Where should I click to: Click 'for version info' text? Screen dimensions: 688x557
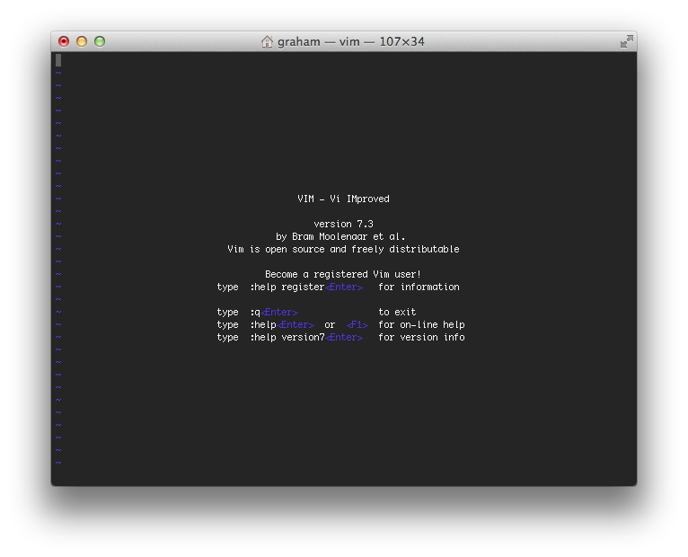coord(421,338)
